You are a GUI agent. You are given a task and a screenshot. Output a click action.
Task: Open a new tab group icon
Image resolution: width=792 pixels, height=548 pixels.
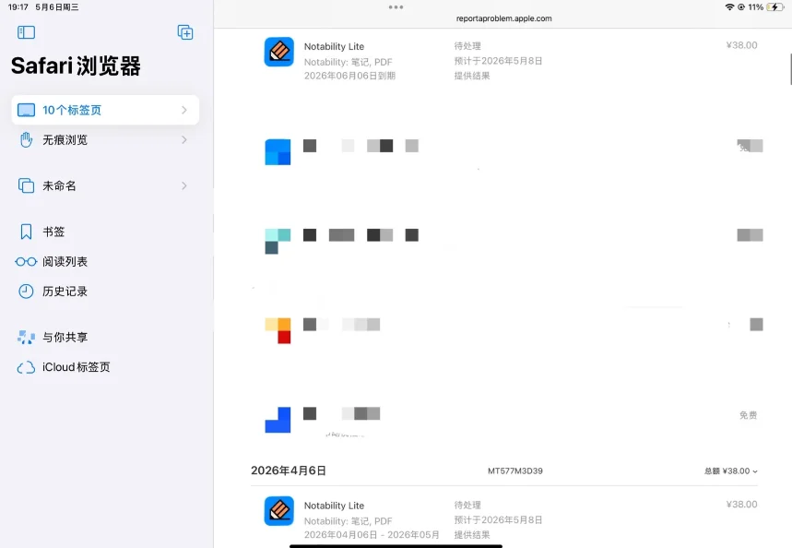click(x=185, y=32)
